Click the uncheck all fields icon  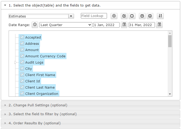pos(132,16)
